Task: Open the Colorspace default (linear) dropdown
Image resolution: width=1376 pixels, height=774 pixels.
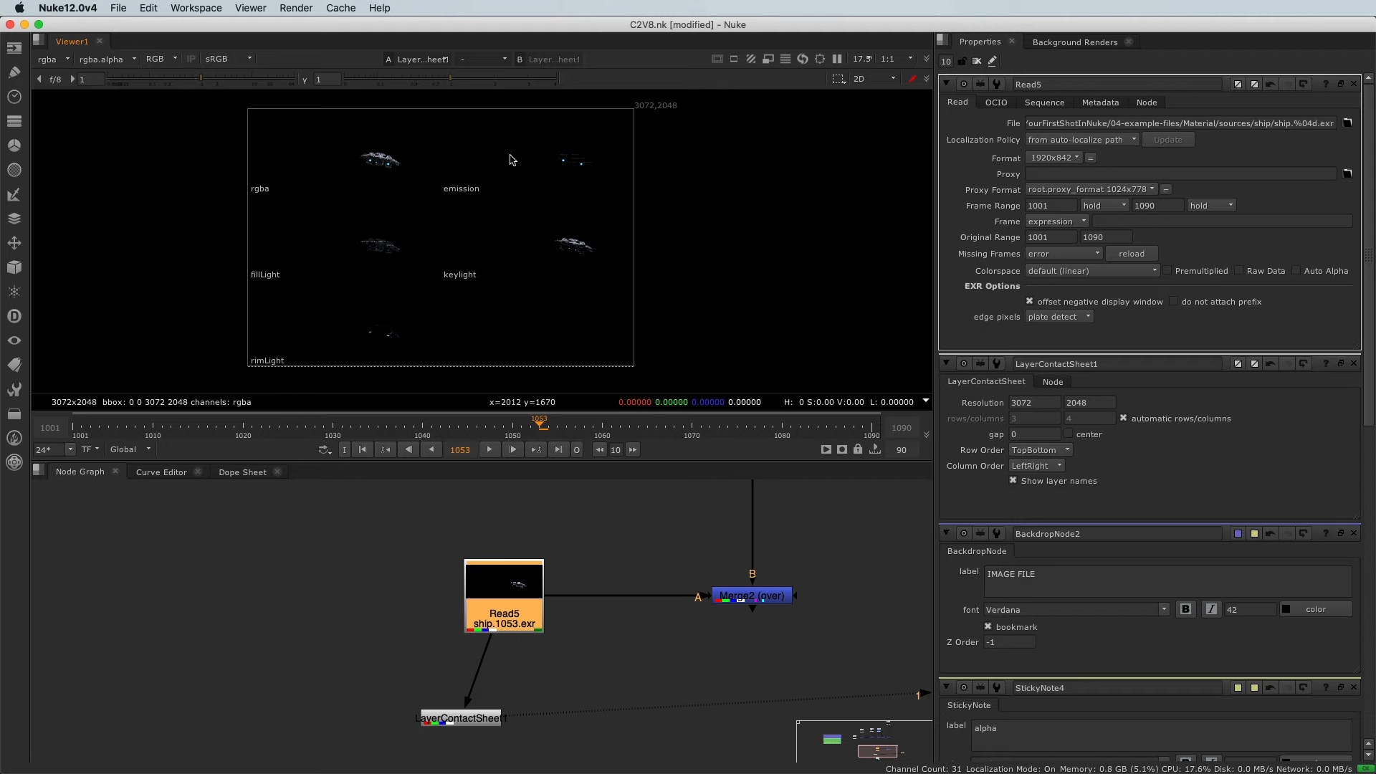Action: (x=1092, y=271)
